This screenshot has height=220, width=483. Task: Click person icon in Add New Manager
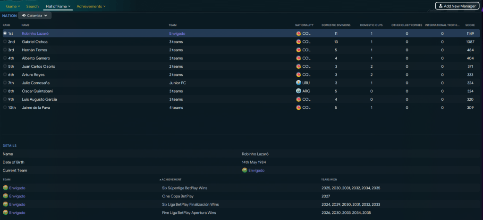(x=441, y=6)
